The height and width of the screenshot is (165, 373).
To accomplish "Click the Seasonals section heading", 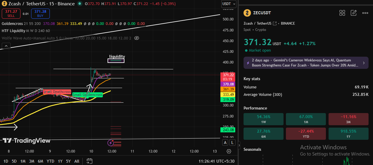I will (252, 149).
